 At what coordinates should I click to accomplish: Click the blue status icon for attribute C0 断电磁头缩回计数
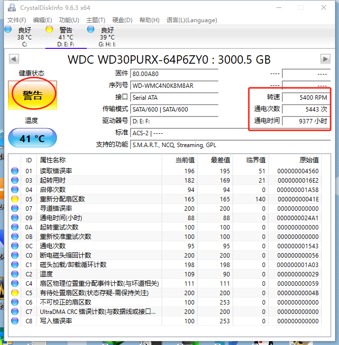pos(15,255)
